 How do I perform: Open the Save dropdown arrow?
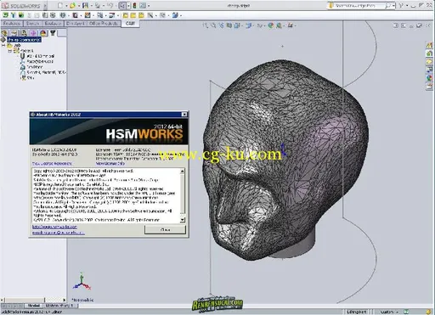[91, 6]
